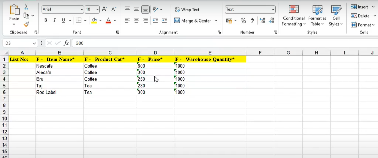Screen dimensions: 378x158
Task: Open the Conditional Formatting menu
Action: click(x=294, y=16)
